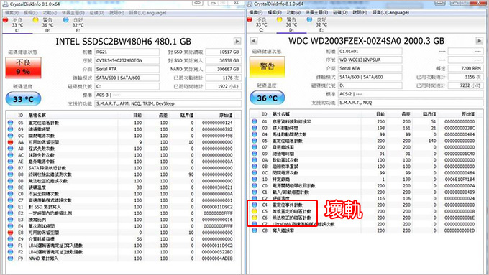This screenshot has width=489, height=275.
Task: Open 語言(L)(Language) menu in the WDC window
Action: [390, 12]
